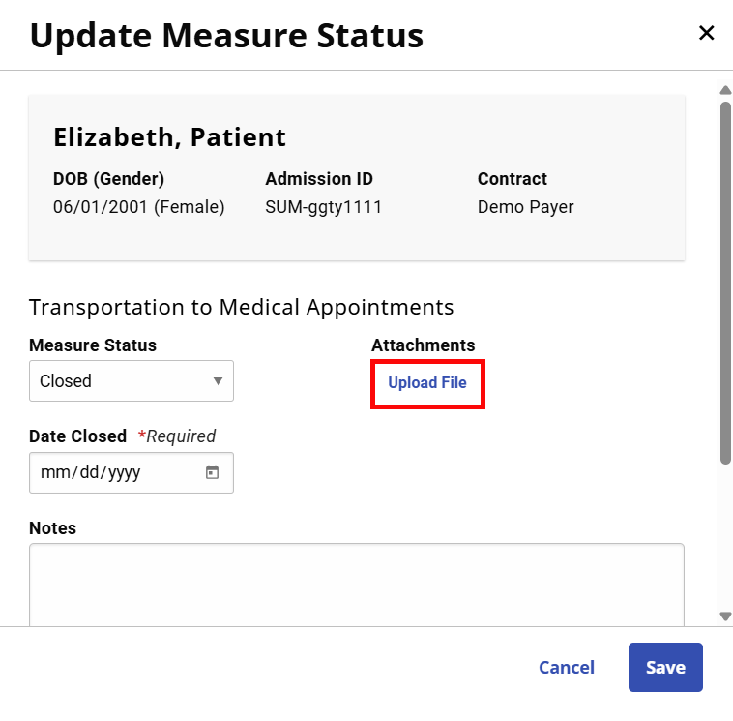Viewport: 733px width, 721px height.
Task: Click the Measure Status field label
Action: coord(93,345)
